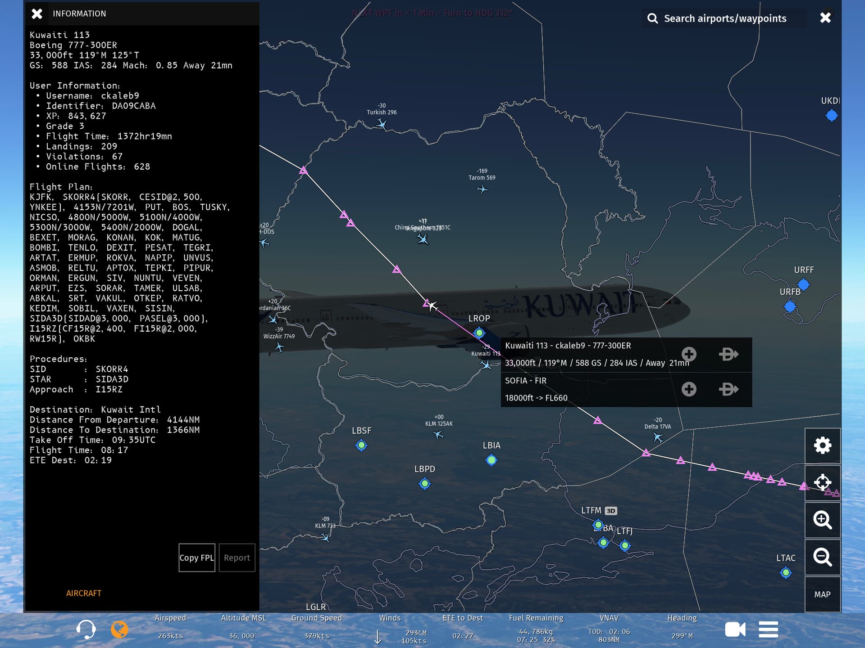Image resolution: width=865 pixels, height=648 pixels.
Task: Open the camera view icon
Action: click(x=735, y=629)
